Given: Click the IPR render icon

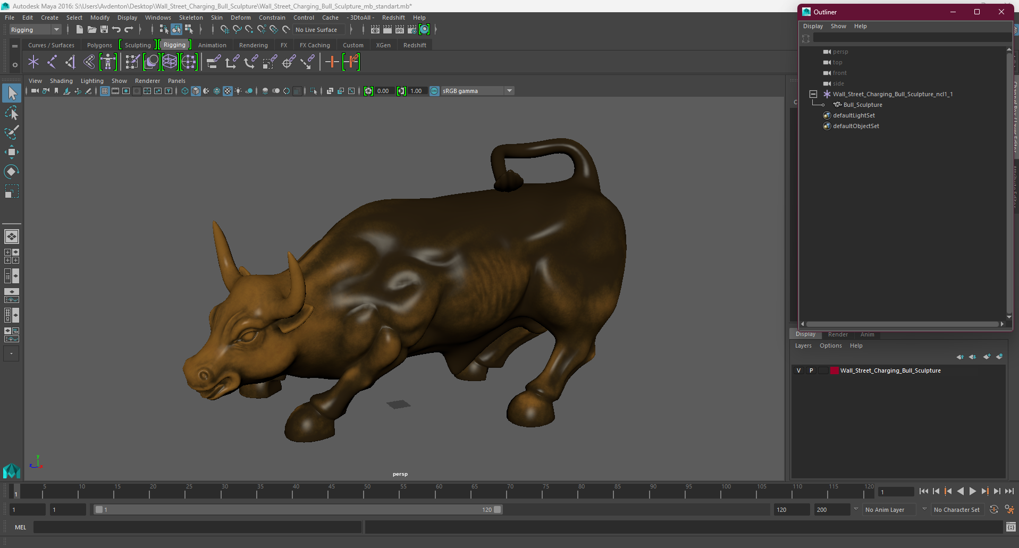Looking at the screenshot, I should click(x=400, y=30).
